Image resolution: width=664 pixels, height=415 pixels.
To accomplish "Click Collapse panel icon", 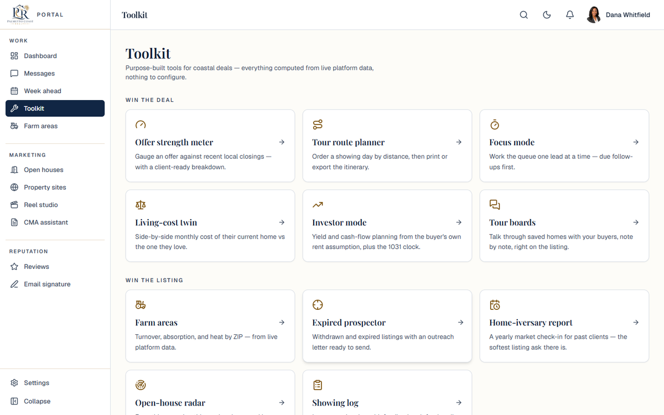I will click(x=14, y=401).
